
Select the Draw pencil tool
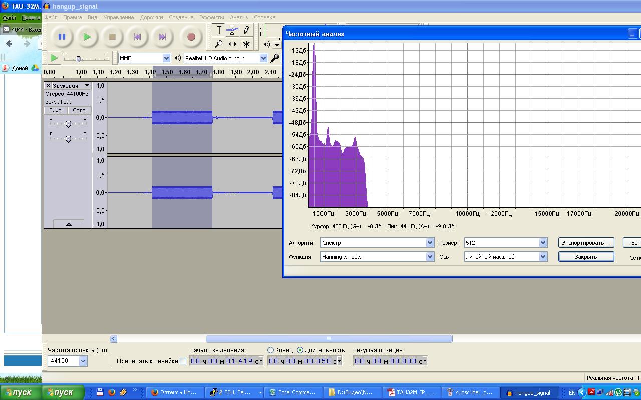[246, 30]
